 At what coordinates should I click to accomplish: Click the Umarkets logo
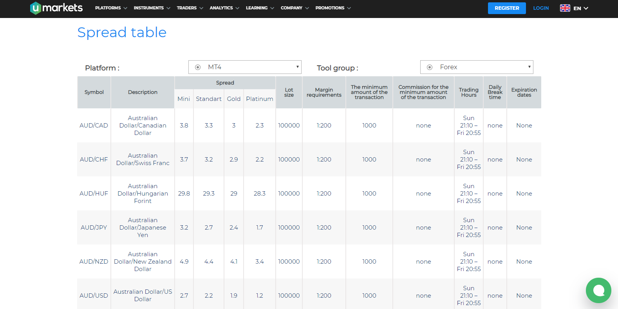tap(56, 8)
